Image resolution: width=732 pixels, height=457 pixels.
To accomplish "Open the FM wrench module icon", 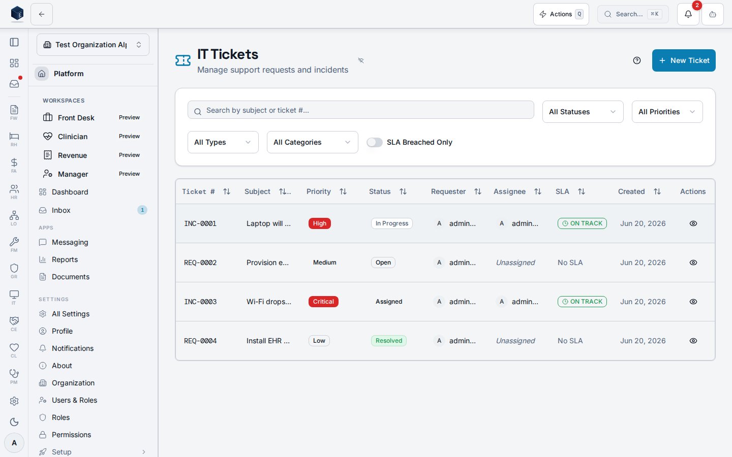I will (x=14, y=244).
